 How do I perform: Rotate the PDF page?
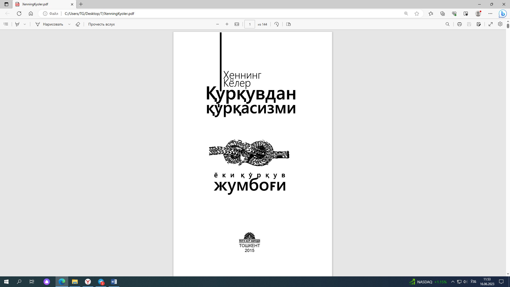[x=276, y=24]
